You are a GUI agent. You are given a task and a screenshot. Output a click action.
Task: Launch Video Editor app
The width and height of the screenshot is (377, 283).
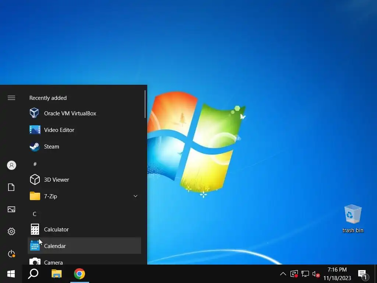point(84,130)
